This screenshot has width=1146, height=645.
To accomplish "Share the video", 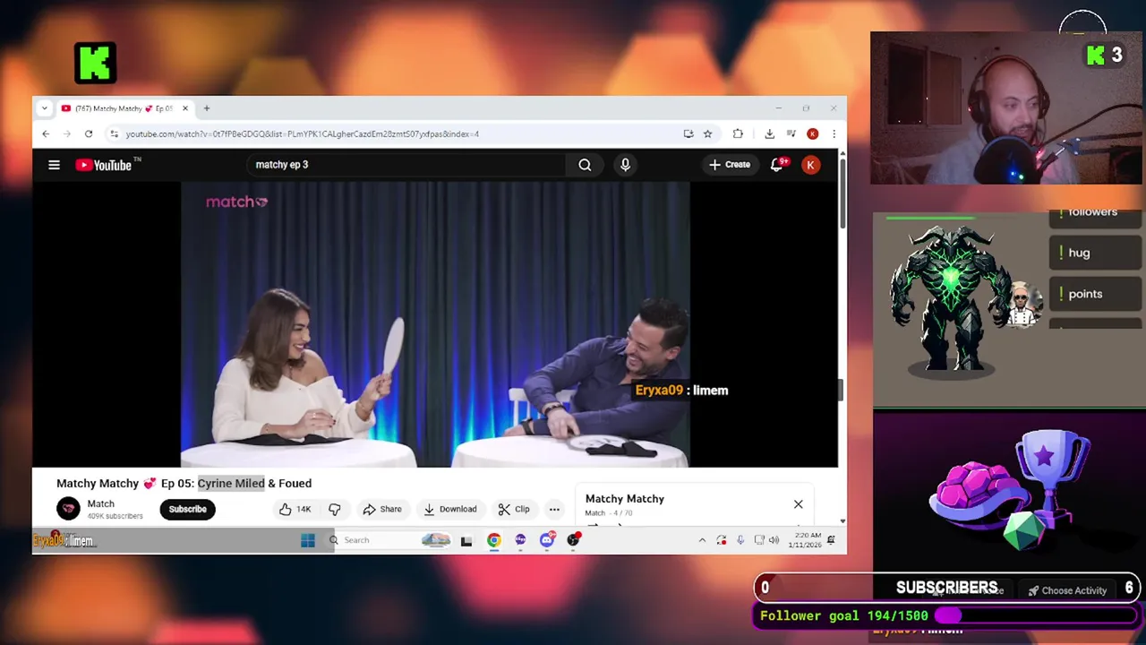I will (382, 509).
